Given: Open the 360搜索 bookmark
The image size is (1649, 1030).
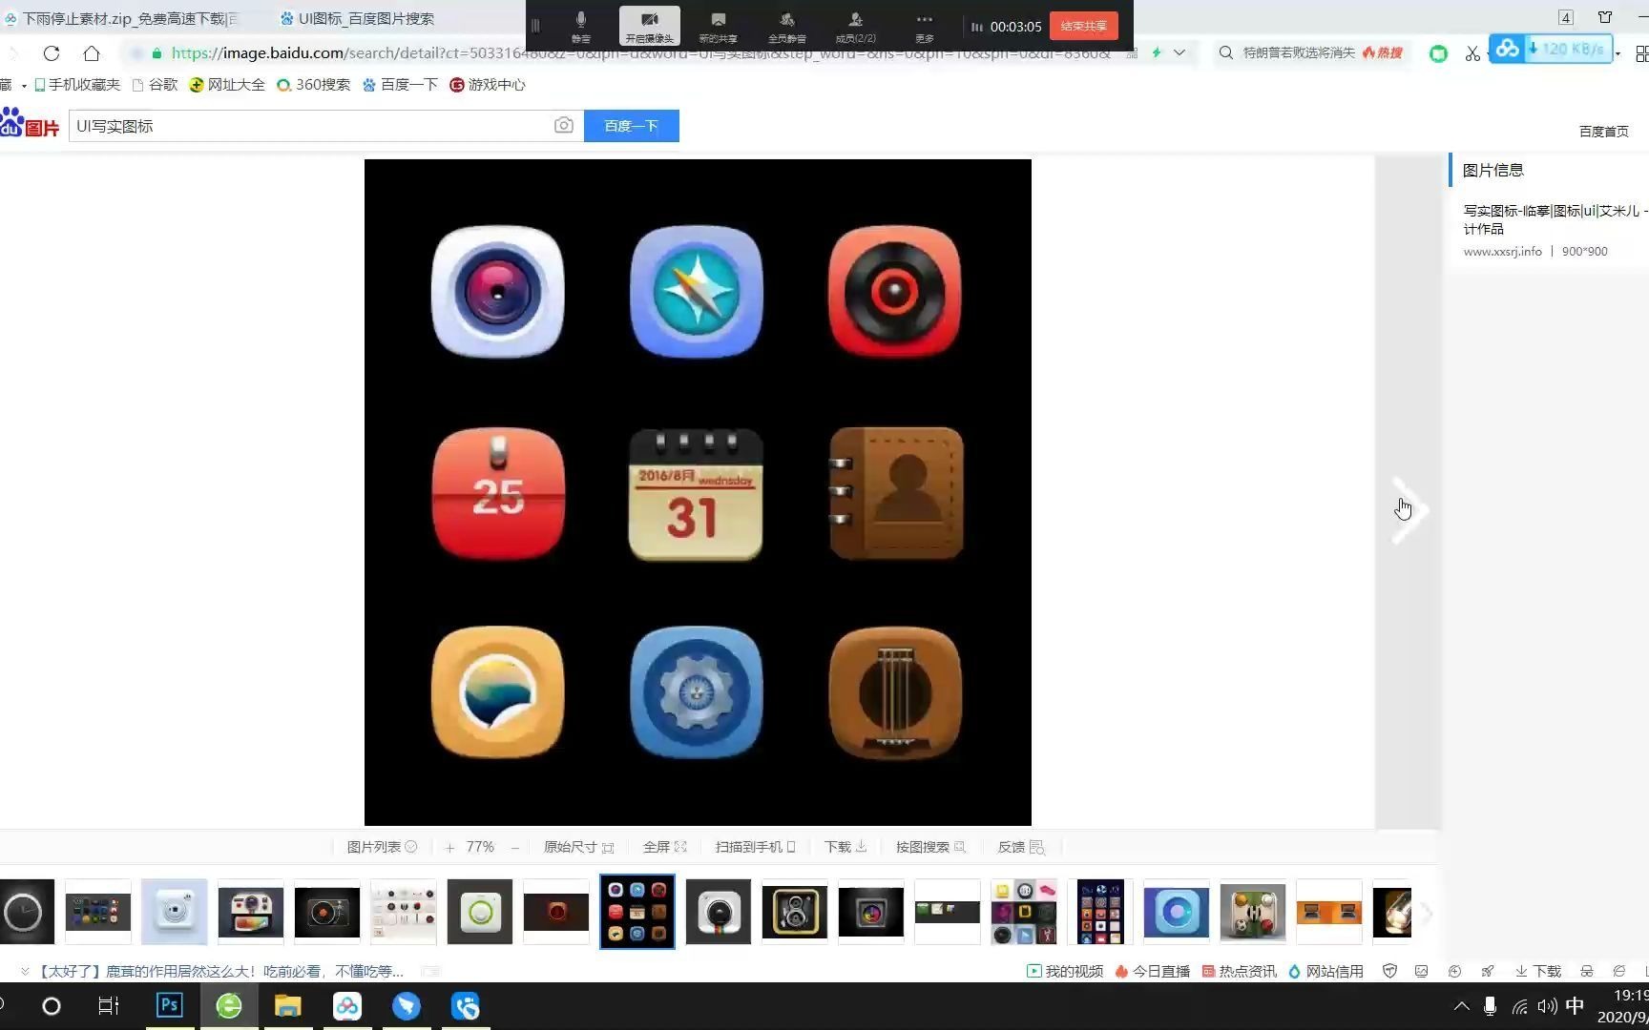Looking at the screenshot, I should coord(314,85).
